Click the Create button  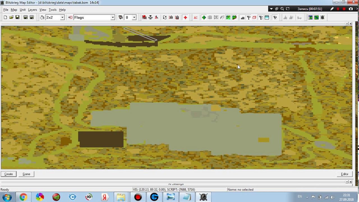tap(8, 174)
